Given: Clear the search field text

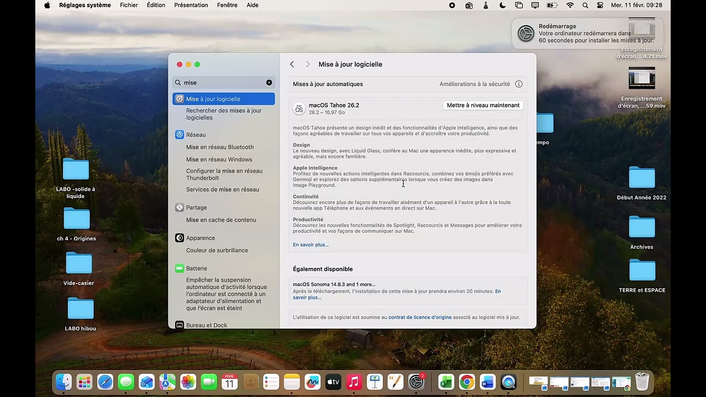Looking at the screenshot, I should click(269, 83).
